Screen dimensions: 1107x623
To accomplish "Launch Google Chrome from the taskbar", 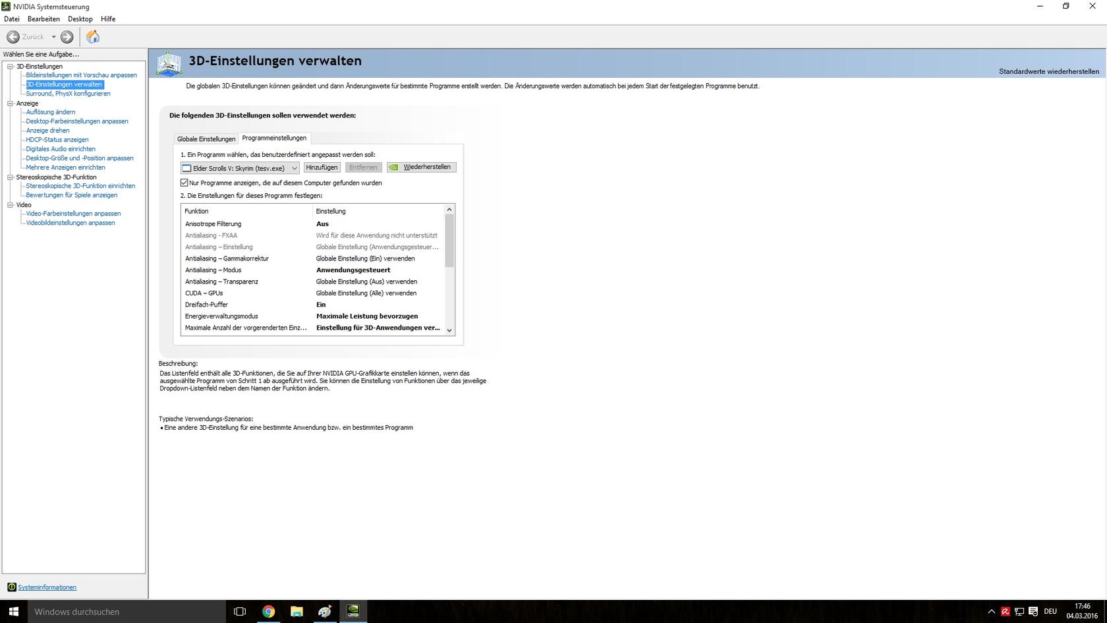I will [268, 612].
